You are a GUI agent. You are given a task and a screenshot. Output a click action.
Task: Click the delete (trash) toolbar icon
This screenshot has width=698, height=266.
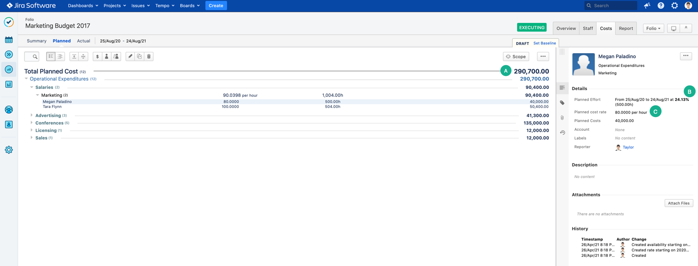149,56
